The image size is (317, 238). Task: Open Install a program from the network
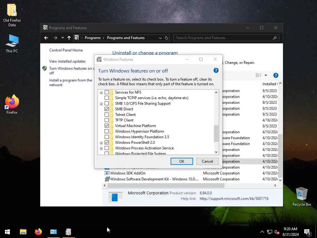(71, 82)
